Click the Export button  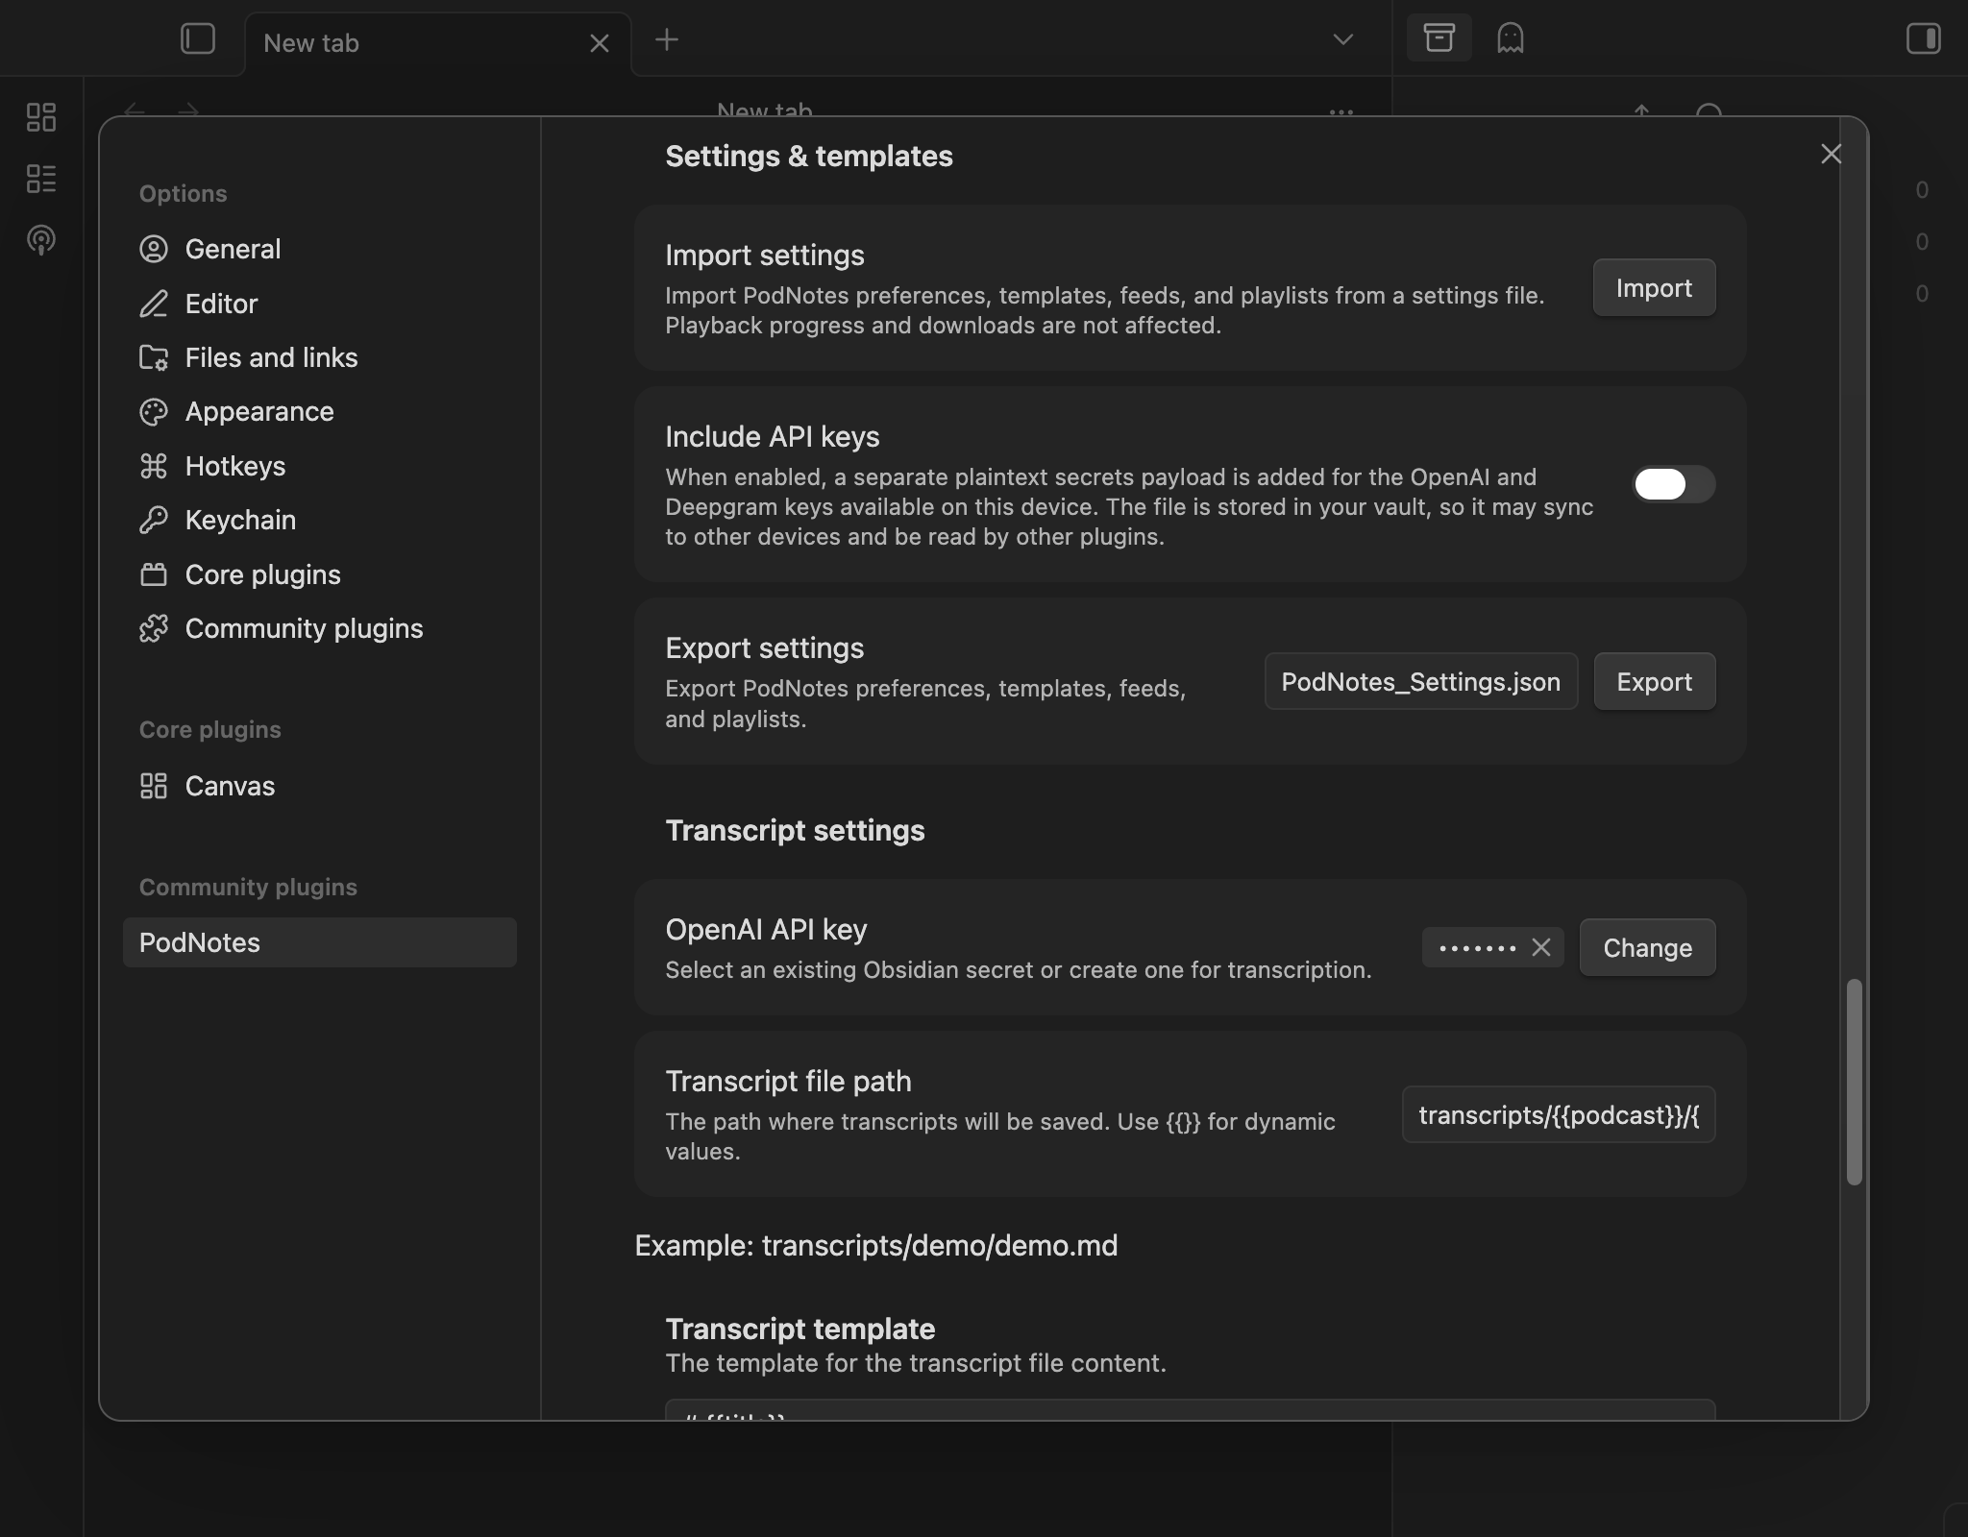(x=1654, y=682)
